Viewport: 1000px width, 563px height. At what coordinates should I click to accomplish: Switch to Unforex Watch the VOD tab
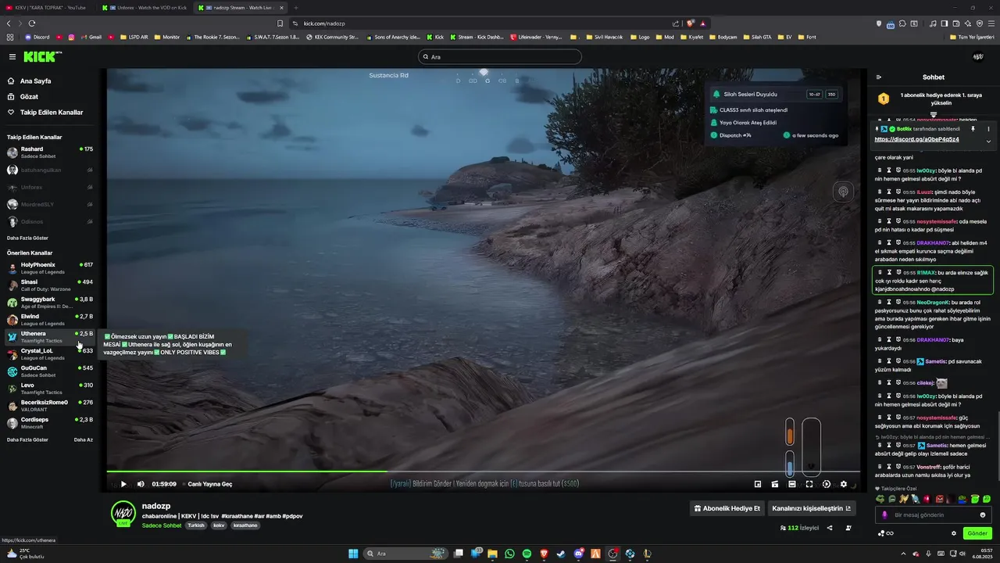[145, 8]
